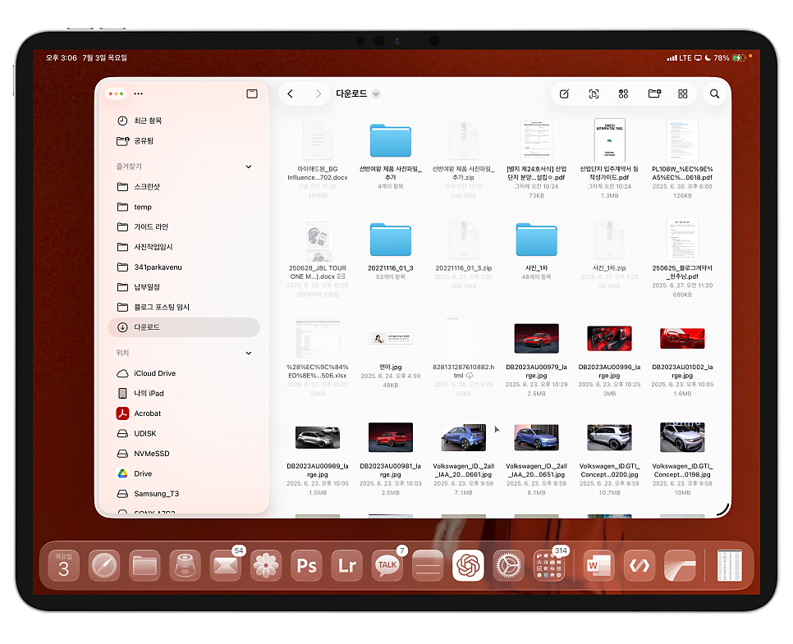Open ChatGPT from the dock
The width and height of the screenshot is (793, 644).
[x=468, y=565]
